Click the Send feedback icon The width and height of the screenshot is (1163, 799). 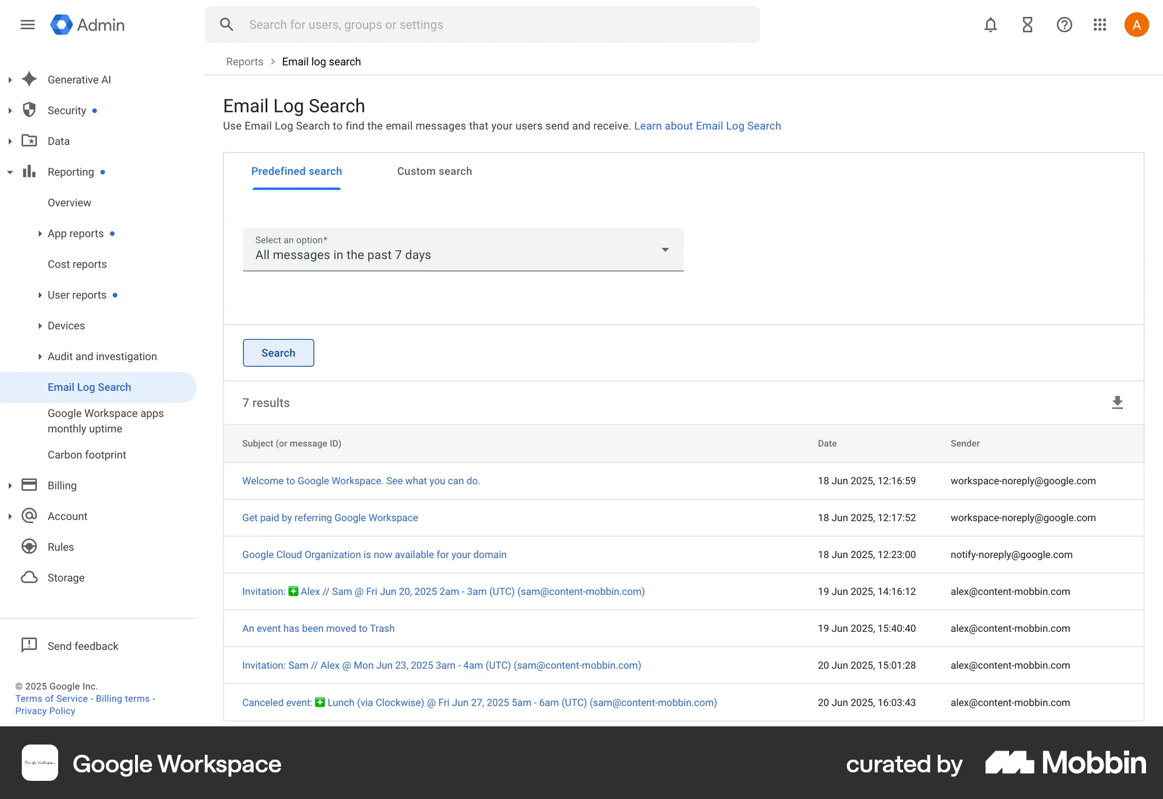(28, 645)
